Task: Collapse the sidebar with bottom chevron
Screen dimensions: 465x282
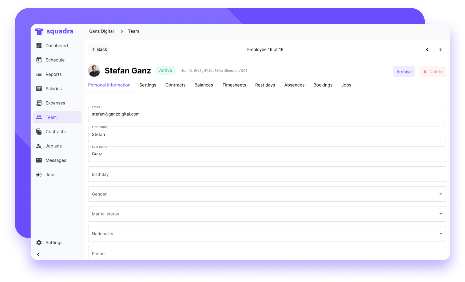Action: (x=38, y=254)
